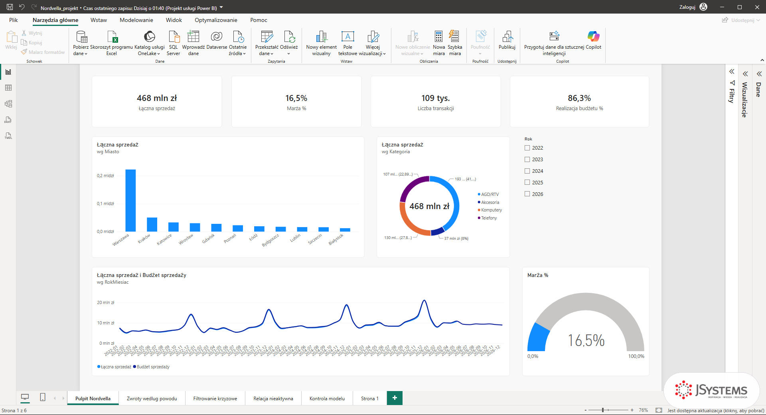This screenshot has width=766, height=415.
Task: Insert Nowy element wizualny
Action: (321, 43)
